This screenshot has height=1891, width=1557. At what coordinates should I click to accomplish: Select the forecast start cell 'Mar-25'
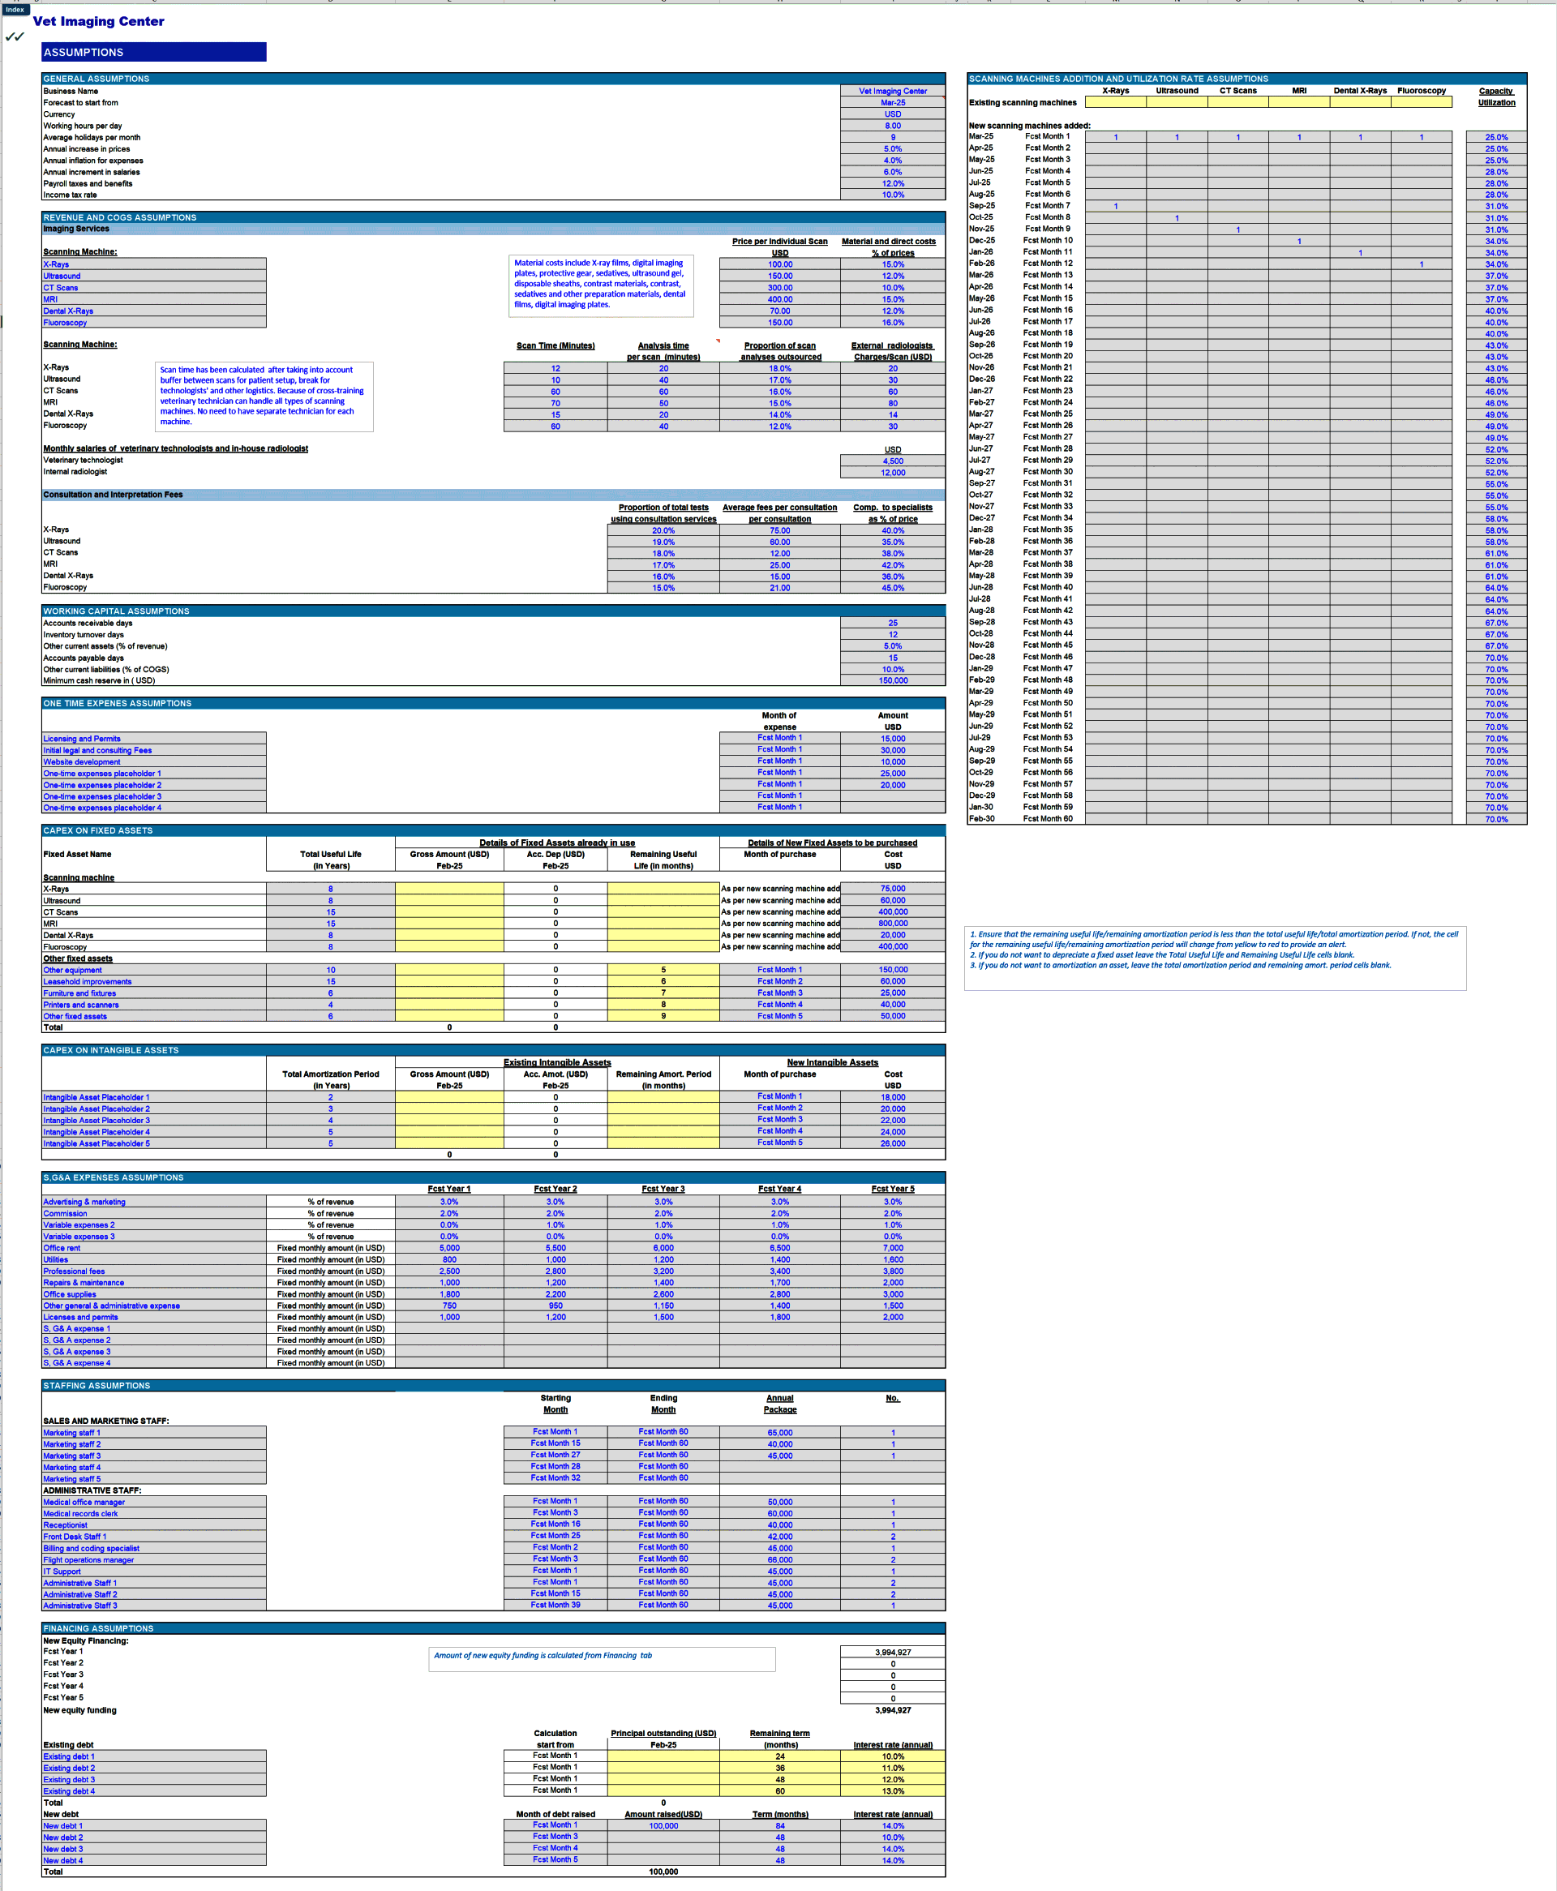pos(892,102)
